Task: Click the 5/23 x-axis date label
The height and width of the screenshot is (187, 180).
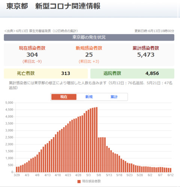Action: (129, 175)
